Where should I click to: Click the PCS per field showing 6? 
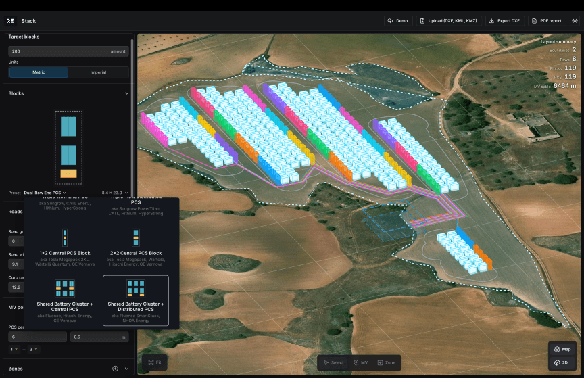point(38,337)
